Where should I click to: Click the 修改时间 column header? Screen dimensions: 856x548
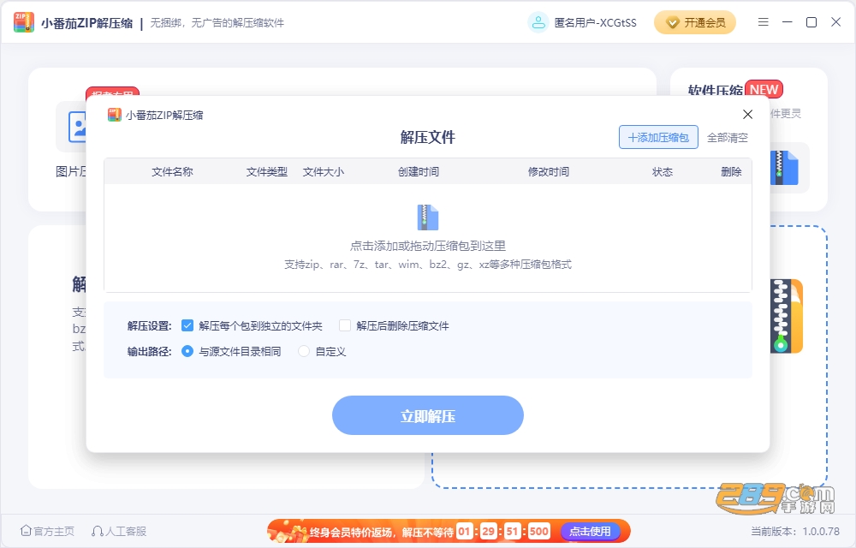point(548,171)
